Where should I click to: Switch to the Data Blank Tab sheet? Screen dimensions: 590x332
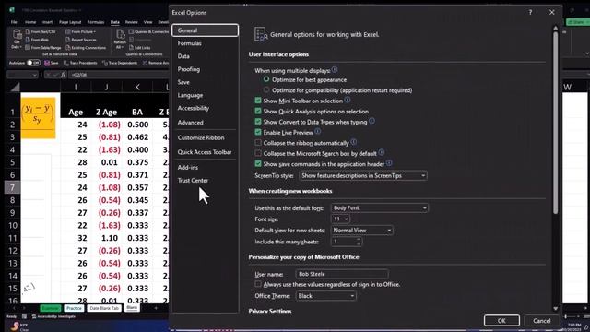(x=104, y=308)
